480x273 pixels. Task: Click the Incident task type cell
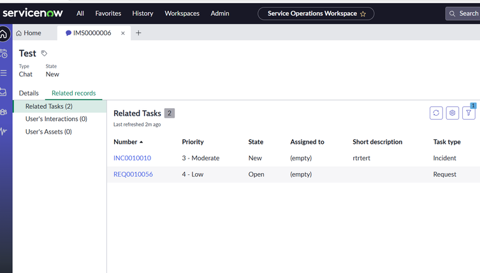pyautogui.click(x=444, y=158)
